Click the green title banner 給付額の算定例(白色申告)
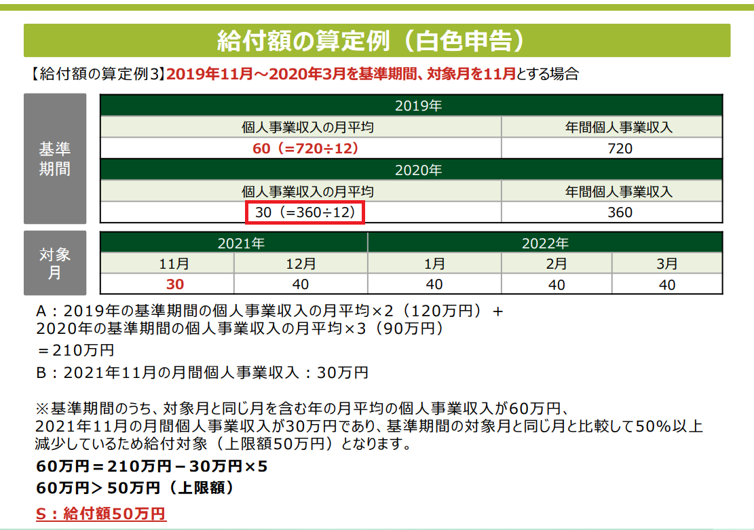Screen dimensions: 754x530 (x=377, y=41)
